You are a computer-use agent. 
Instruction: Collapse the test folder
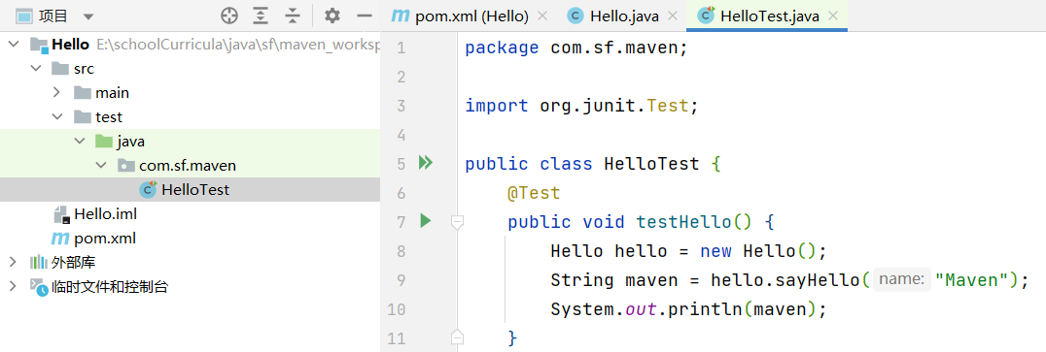click(x=56, y=117)
